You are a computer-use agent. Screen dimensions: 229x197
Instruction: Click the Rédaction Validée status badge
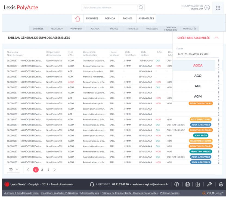[201, 152]
